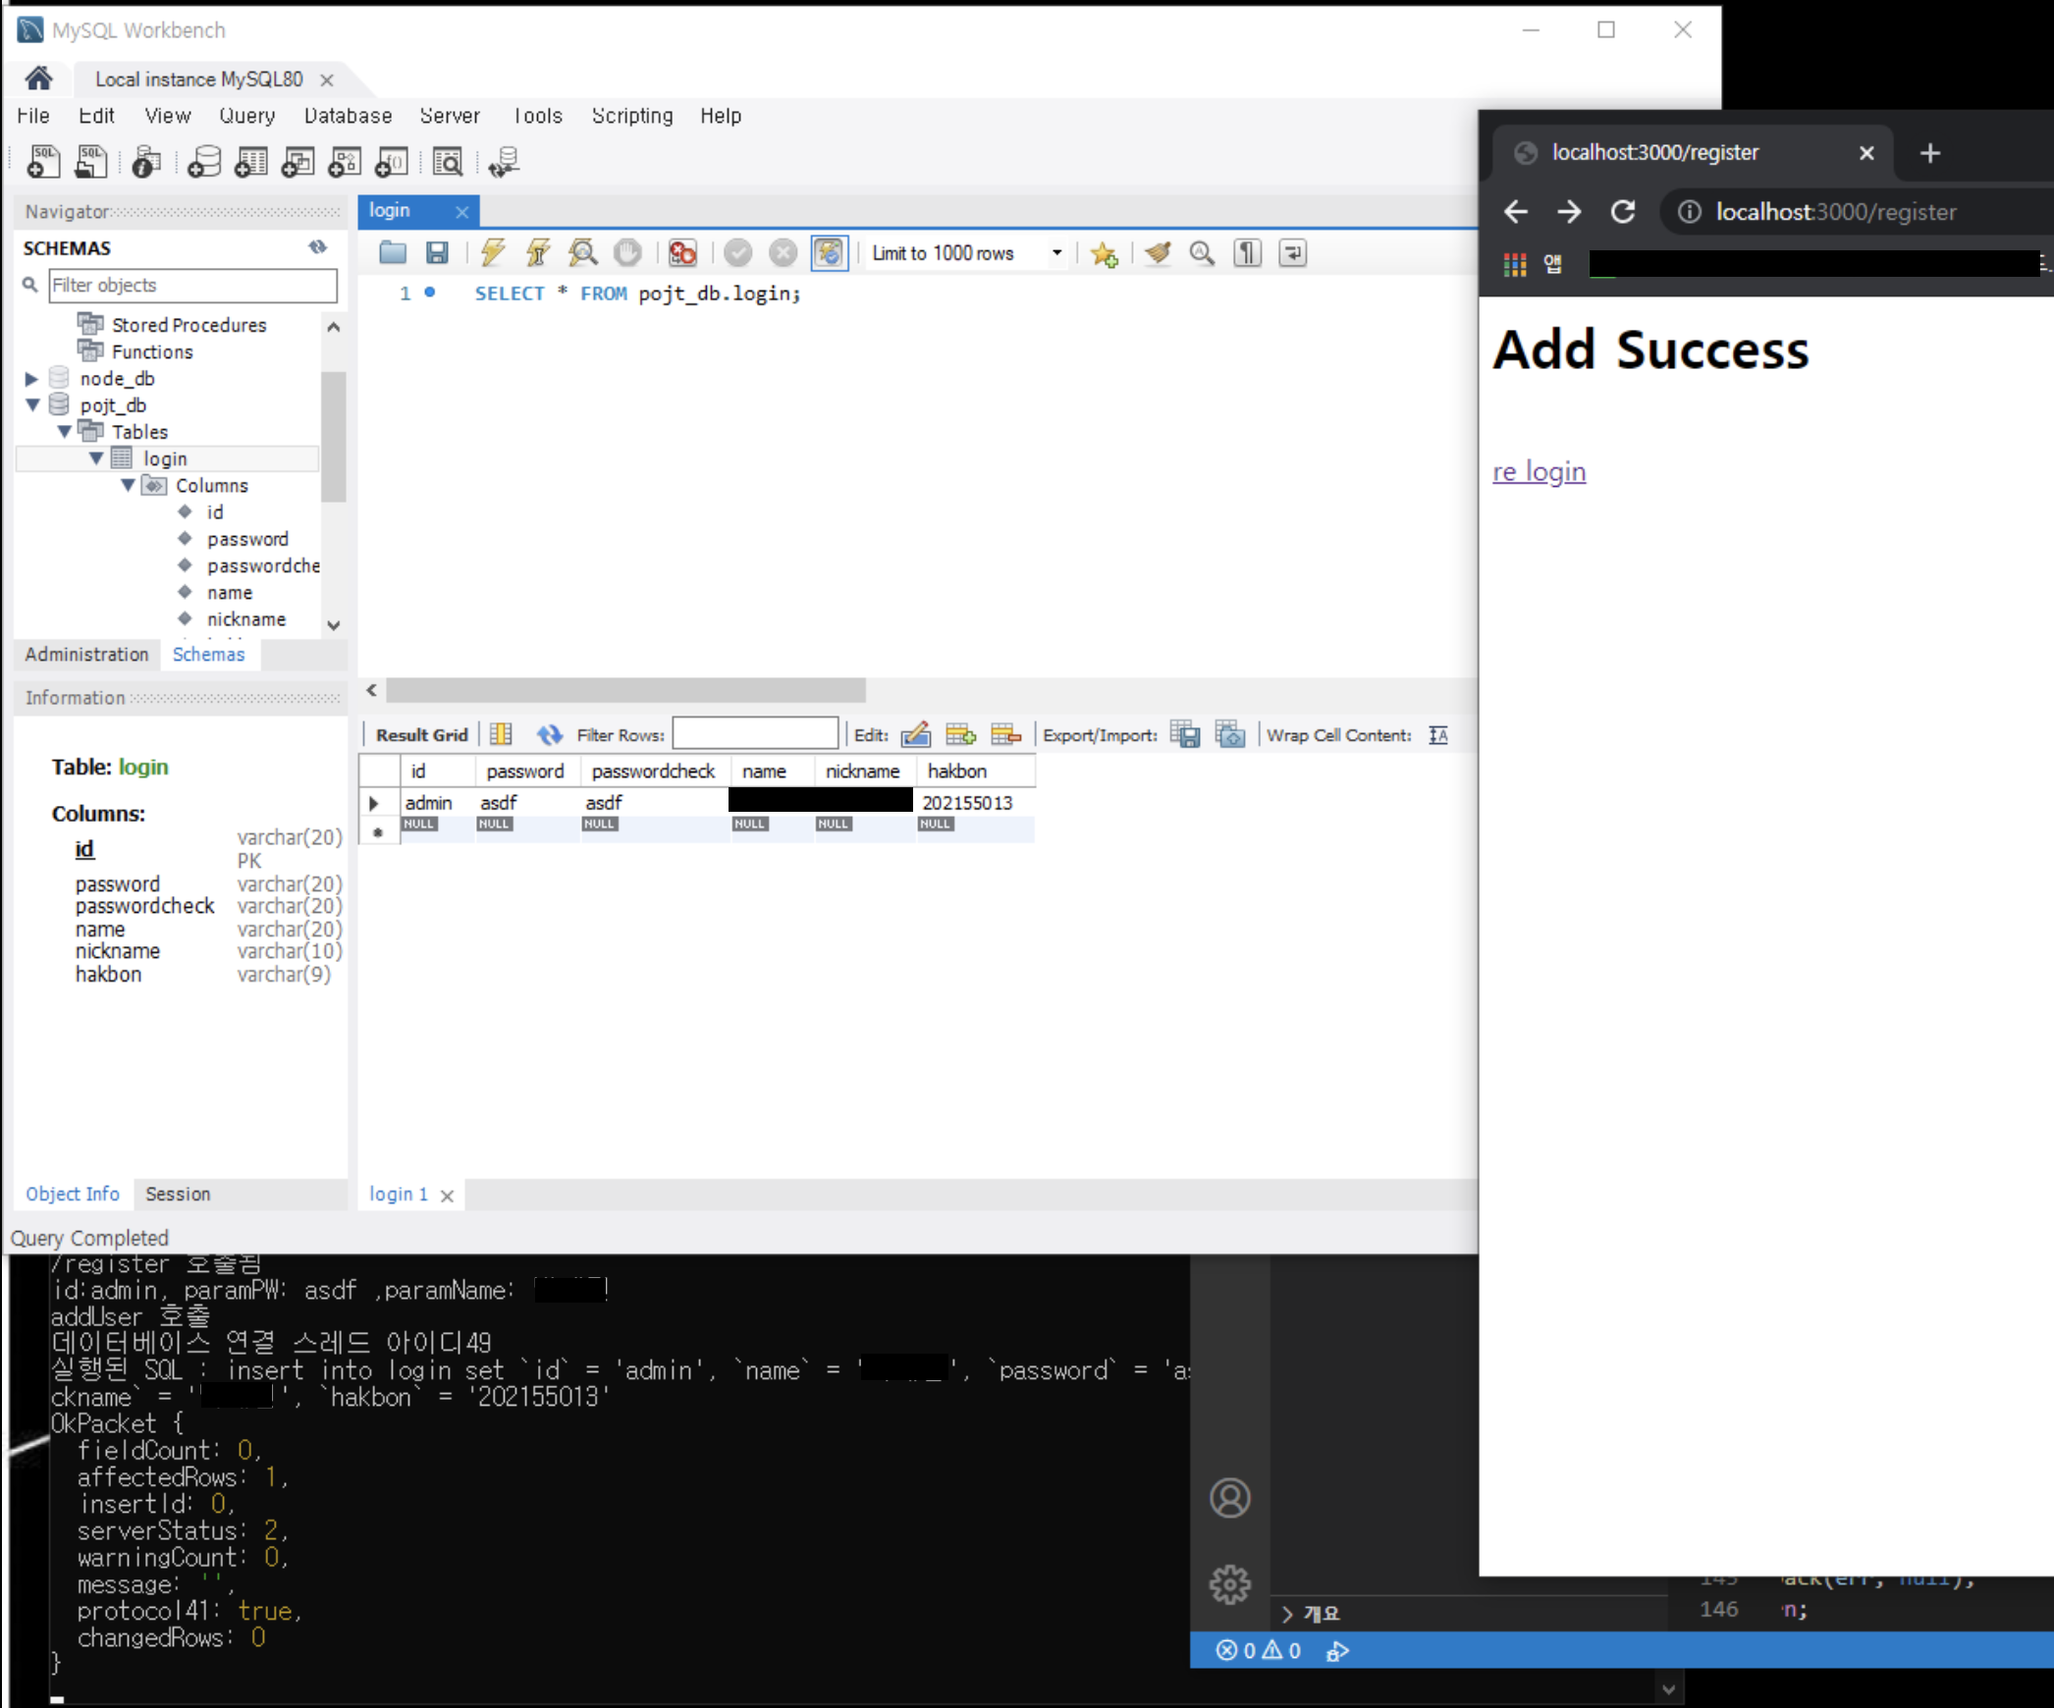
Task: Create a new table icon
Action: point(251,161)
